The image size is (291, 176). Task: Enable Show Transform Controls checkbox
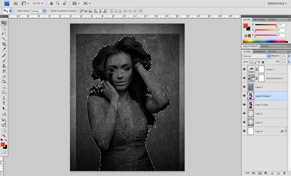[49, 11]
